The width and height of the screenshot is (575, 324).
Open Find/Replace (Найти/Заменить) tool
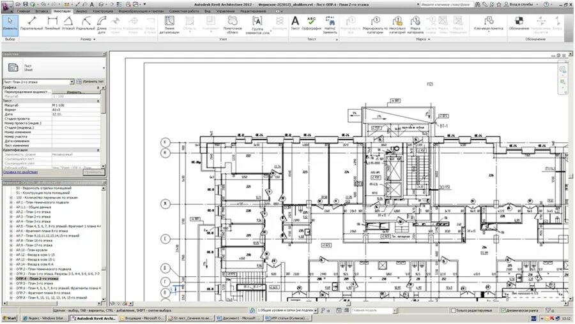(x=330, y=25)
